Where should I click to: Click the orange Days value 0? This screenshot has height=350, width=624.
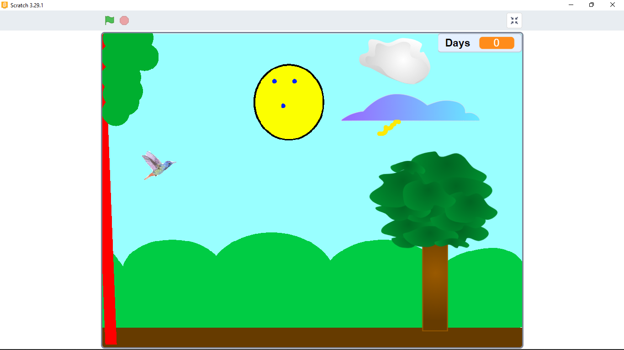497,43
